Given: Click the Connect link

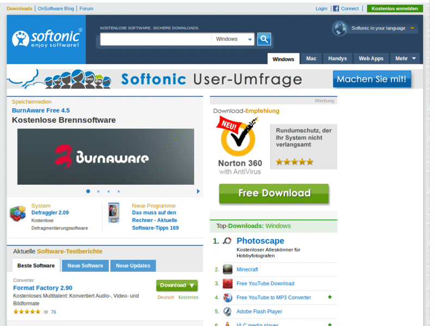Looking at the screenshot, I should 350,9.
